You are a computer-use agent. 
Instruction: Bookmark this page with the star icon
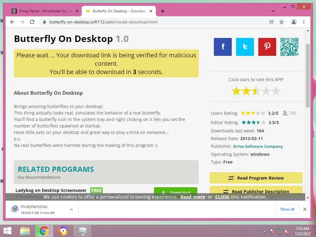281,22
